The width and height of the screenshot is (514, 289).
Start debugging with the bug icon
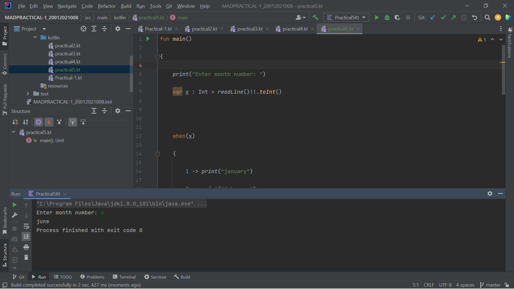tap(387, 17)
